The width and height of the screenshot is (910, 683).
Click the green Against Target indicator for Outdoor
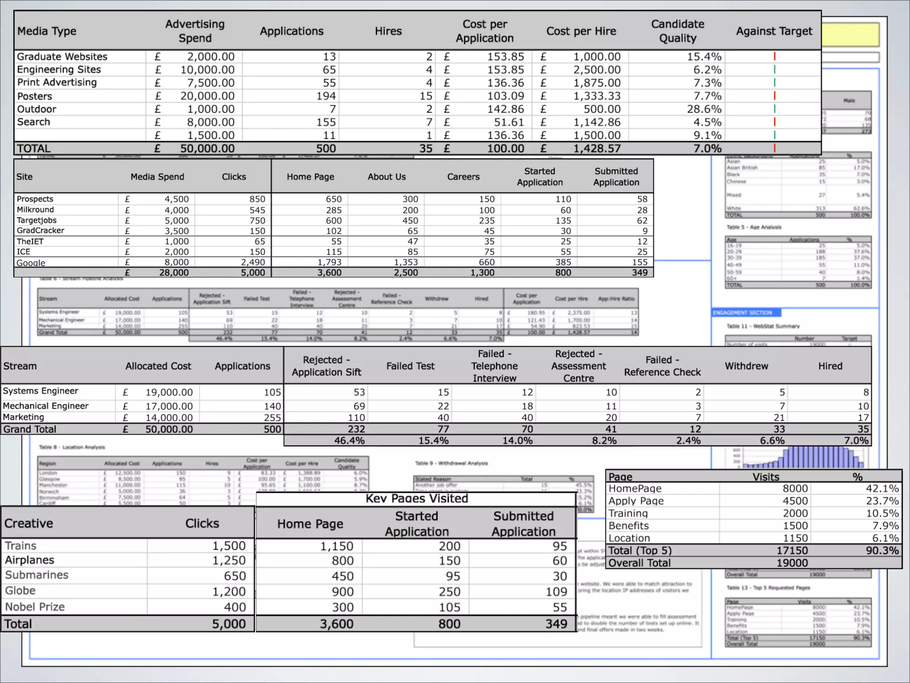coord(774,109)
